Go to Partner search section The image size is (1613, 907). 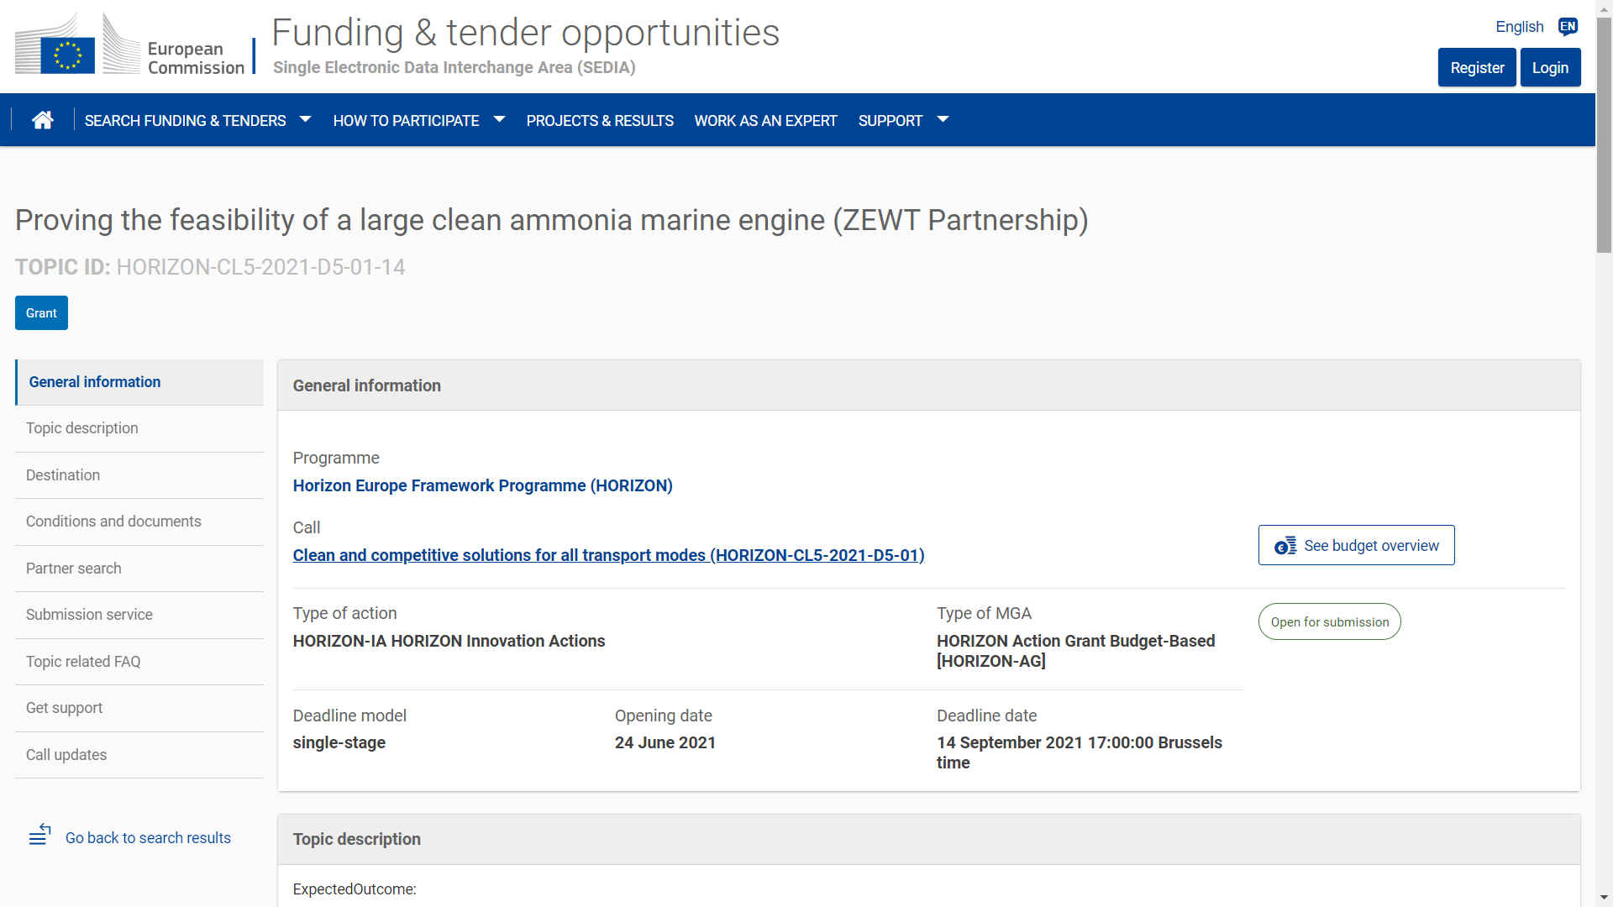(139, 569)
